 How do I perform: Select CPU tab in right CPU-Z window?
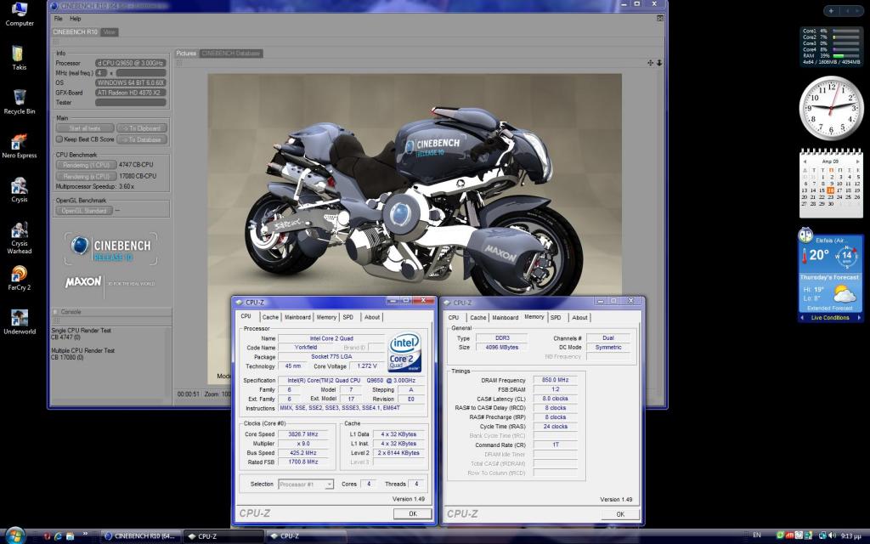[x=454, y=318]
